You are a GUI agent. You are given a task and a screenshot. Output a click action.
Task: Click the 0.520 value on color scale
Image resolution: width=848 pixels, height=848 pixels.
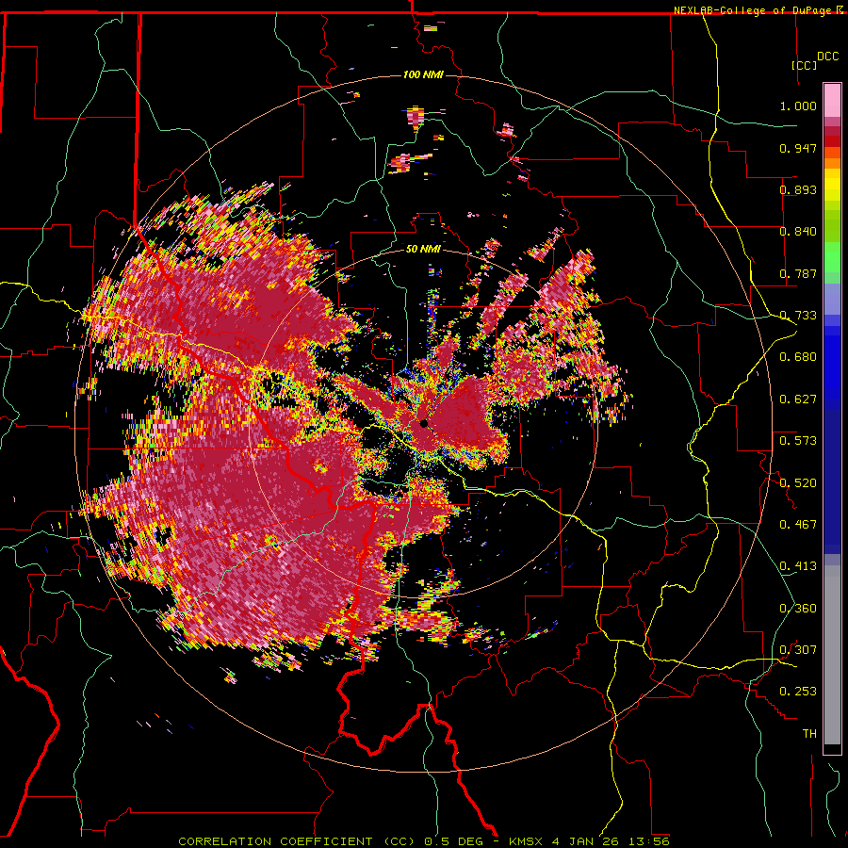[x=798, y=483]
